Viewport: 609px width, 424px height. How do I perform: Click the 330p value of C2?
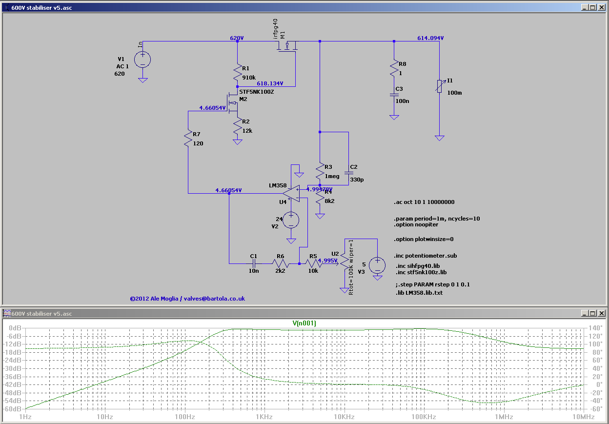(357, 180)
